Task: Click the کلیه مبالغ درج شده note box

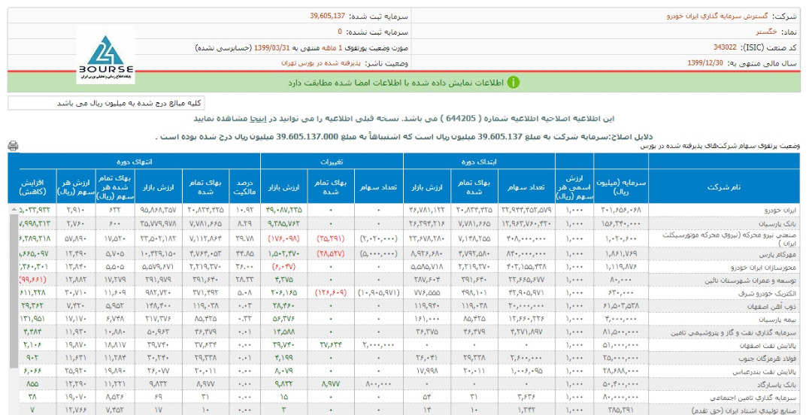Action: click(106, 103)
